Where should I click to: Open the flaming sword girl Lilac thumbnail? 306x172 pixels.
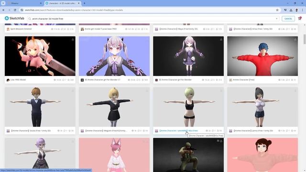(40, 56)
